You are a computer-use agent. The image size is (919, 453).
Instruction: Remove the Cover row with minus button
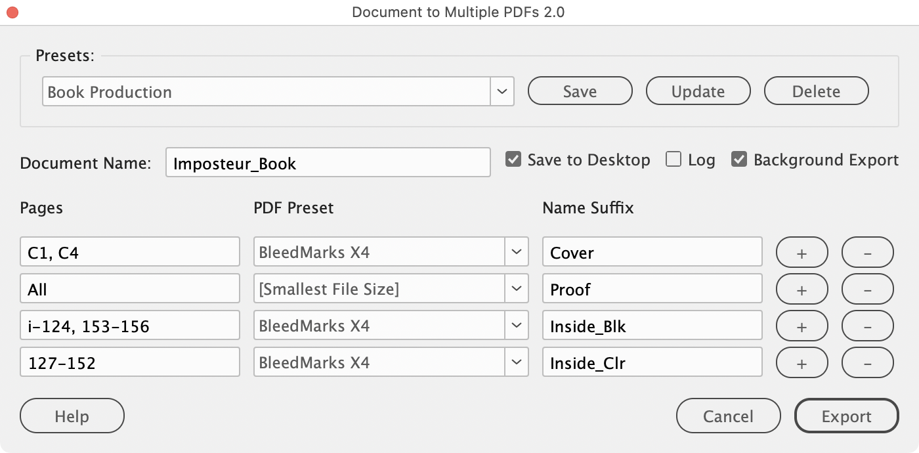click(867, 253)
